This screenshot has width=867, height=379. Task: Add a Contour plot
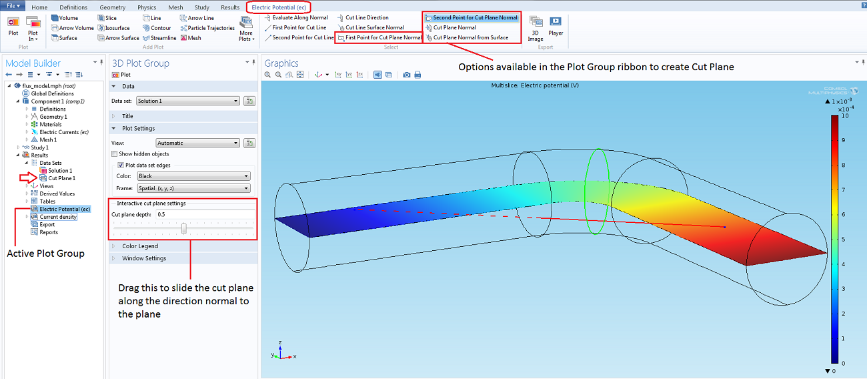pyautogui.click(x=157, y=28)
